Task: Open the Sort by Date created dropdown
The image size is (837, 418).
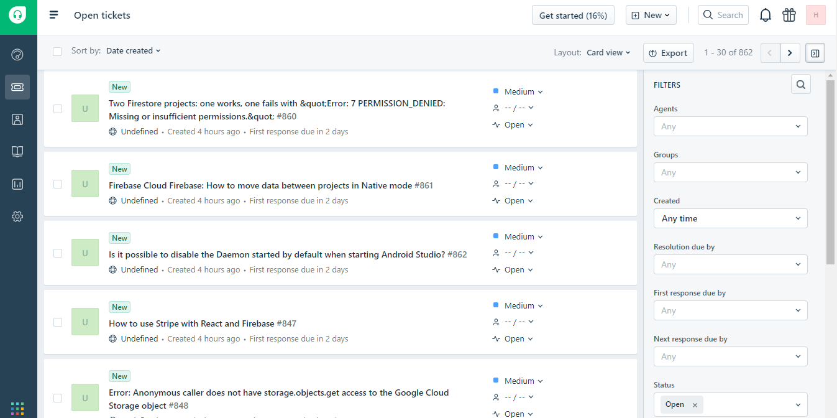Action: coord(134,51)
